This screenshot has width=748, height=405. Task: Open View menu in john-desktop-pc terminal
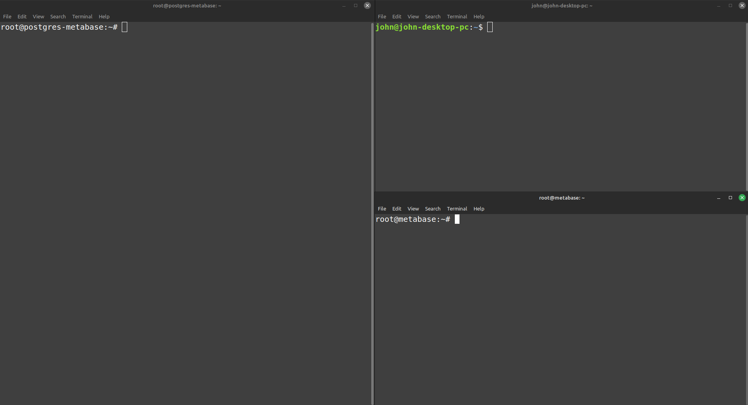(413, 16)
